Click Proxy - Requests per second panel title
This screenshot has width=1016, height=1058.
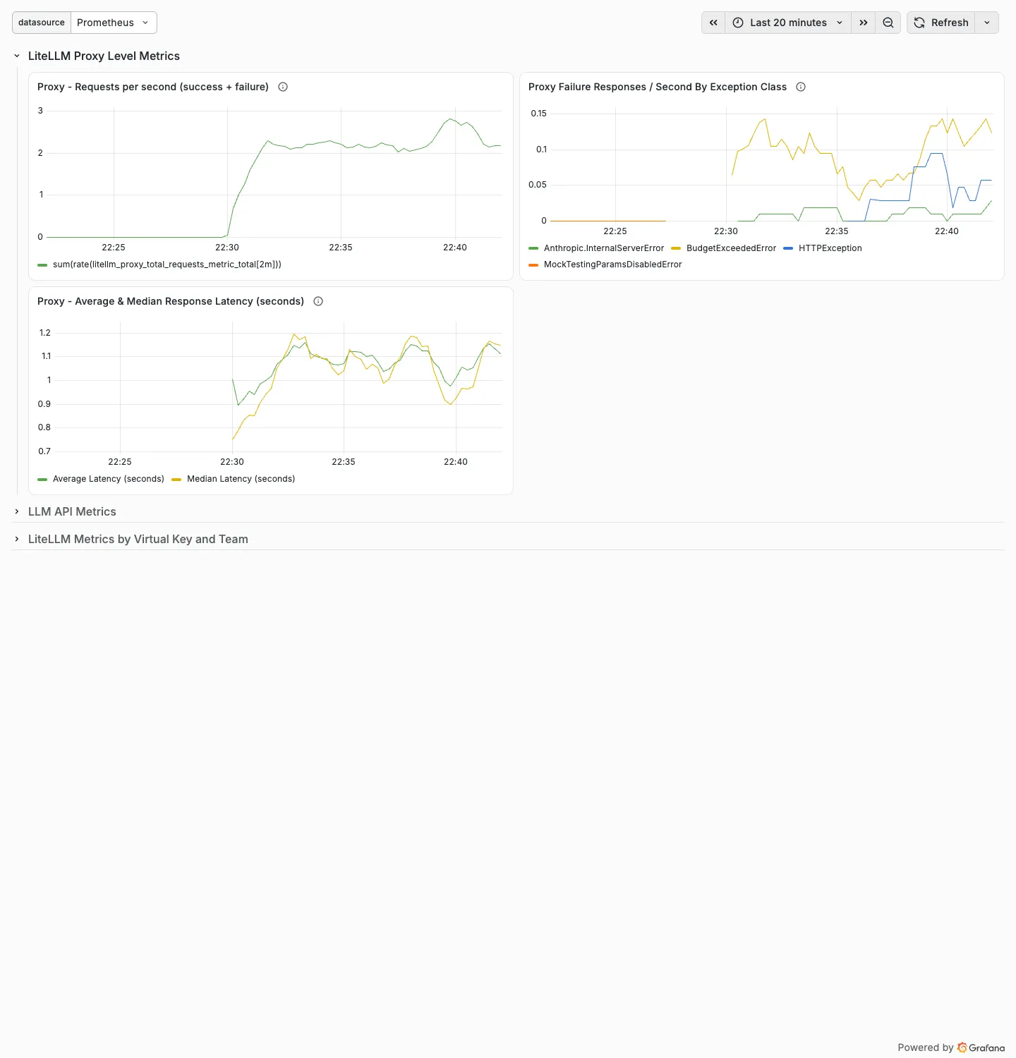coord(153,87)
